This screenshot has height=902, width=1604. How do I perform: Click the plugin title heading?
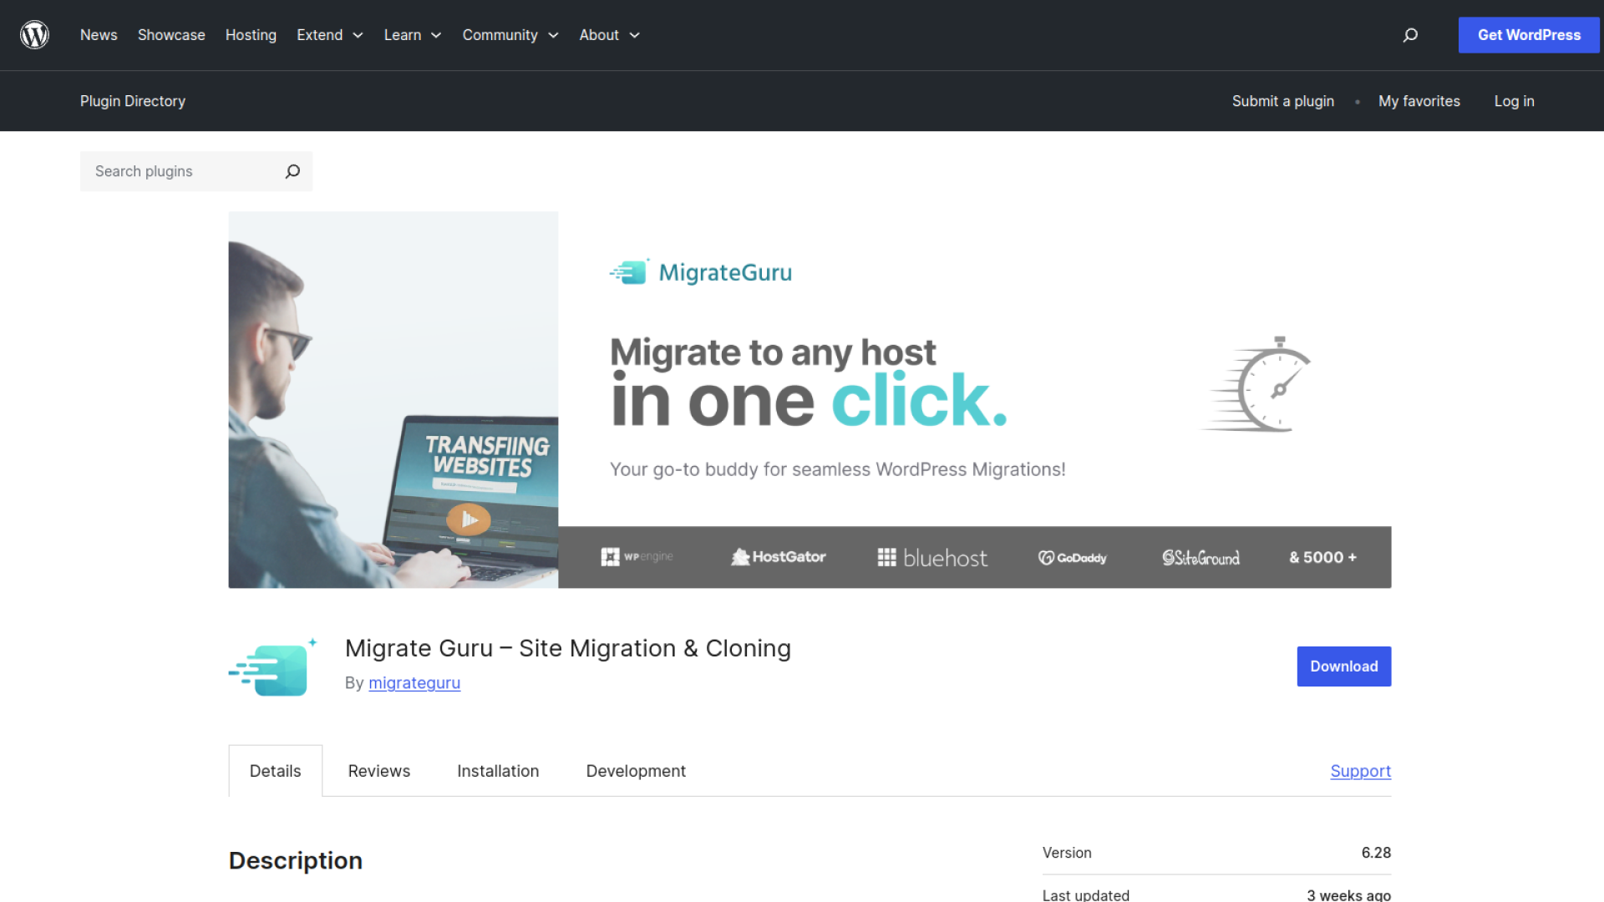568,648
